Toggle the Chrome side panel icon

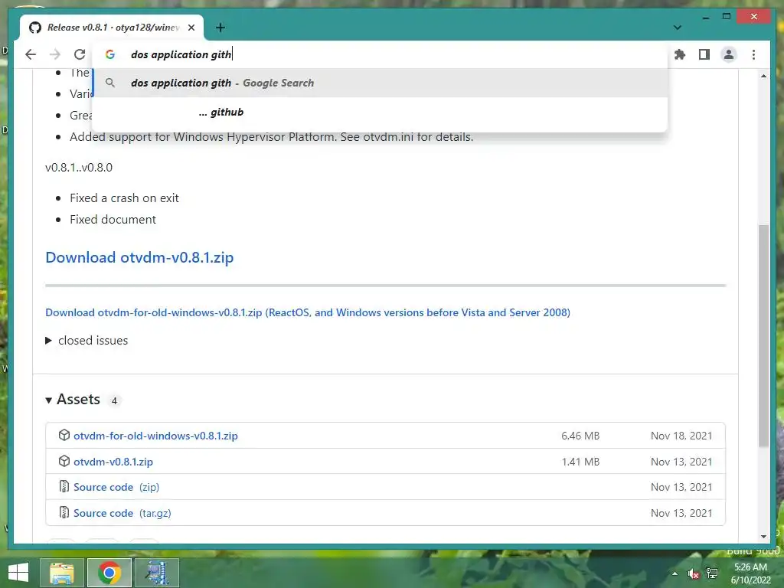pyautogui.click(x=704, y=54)
